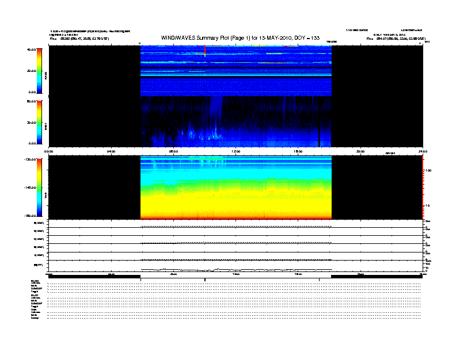Select the 40.00 label on RAD2 scale
Image resolution: width=456 pixels, height=352 pixels.
[x=31, y=49]
